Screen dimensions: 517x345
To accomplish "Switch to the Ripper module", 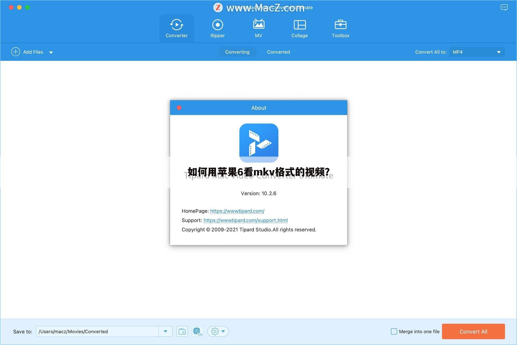I will coord(217,25).
